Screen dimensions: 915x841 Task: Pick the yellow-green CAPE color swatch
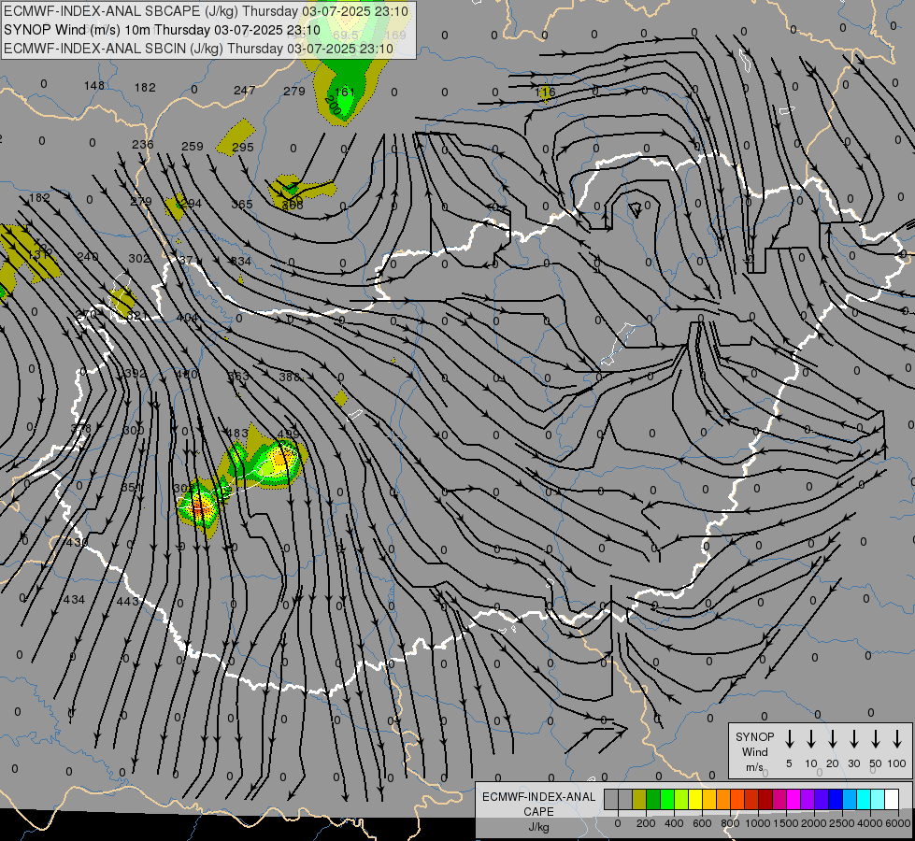681,800
